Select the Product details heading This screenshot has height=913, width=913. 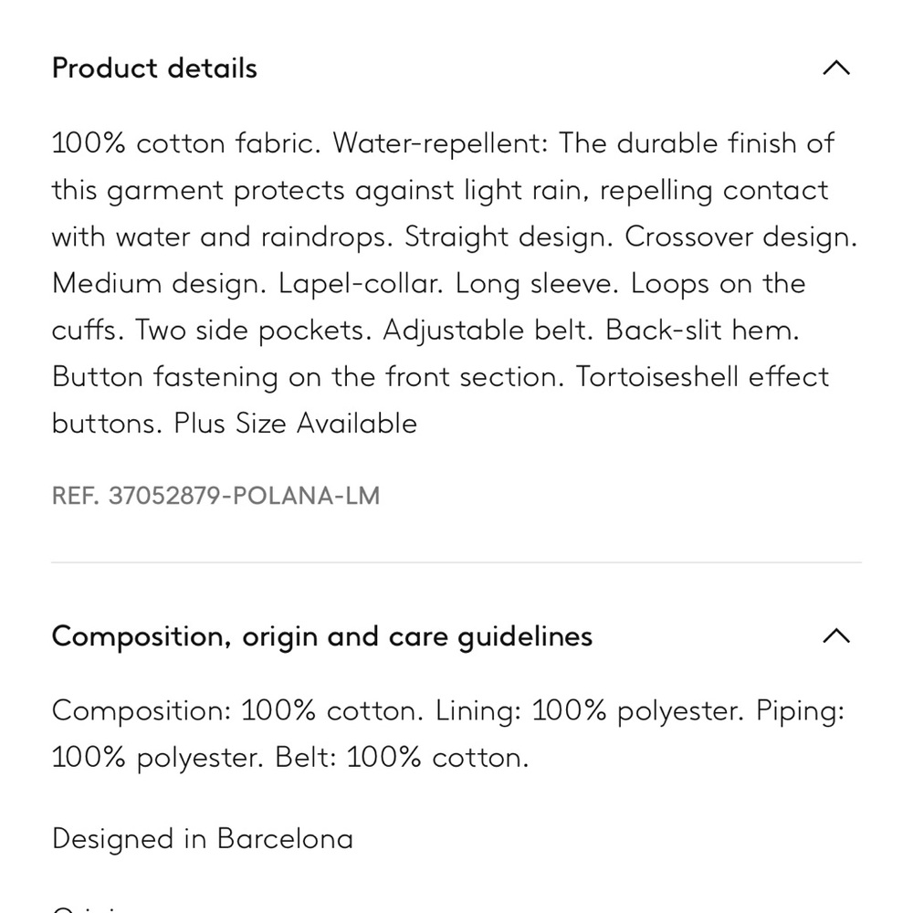[x=154, y=68]
